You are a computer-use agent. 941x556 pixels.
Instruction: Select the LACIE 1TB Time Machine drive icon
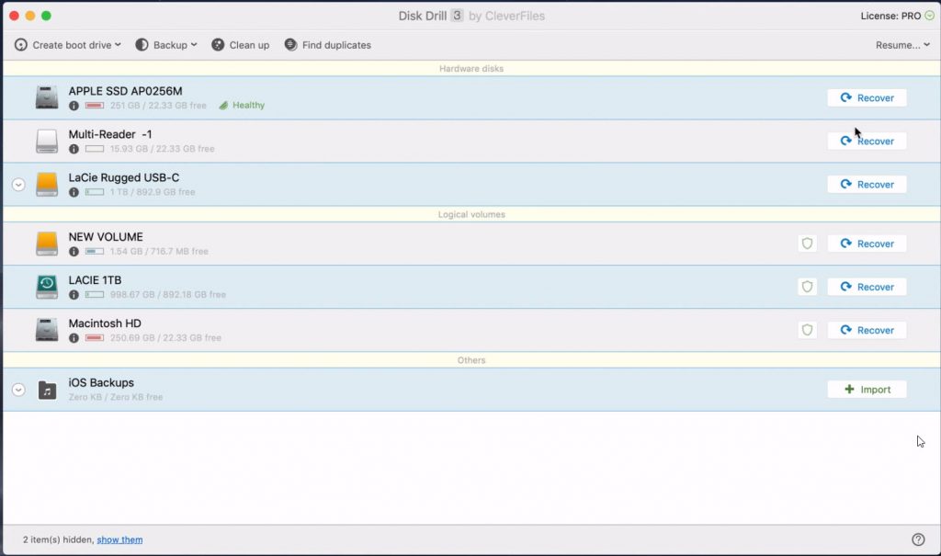(x=47, y=287)
